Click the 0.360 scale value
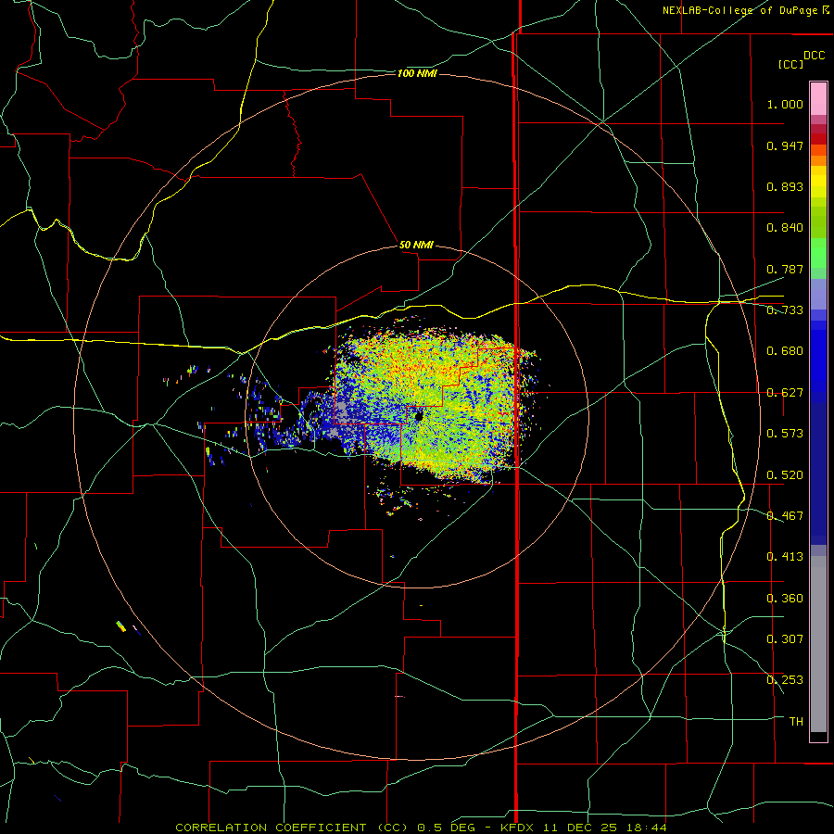This screenshot has height=834, width=834. [x=785, y=599]
